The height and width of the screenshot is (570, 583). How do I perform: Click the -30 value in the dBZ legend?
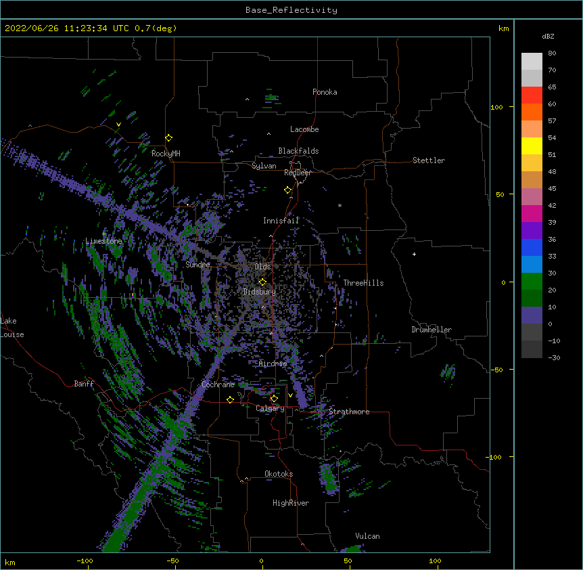click(x=554, y=357)
